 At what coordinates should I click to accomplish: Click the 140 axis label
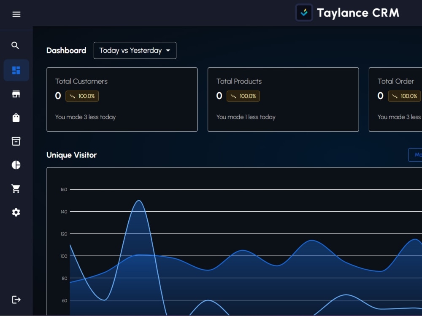click(64, 212)
